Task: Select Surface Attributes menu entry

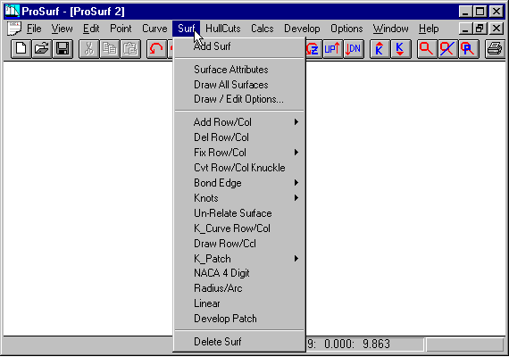Action: (239, 70)
